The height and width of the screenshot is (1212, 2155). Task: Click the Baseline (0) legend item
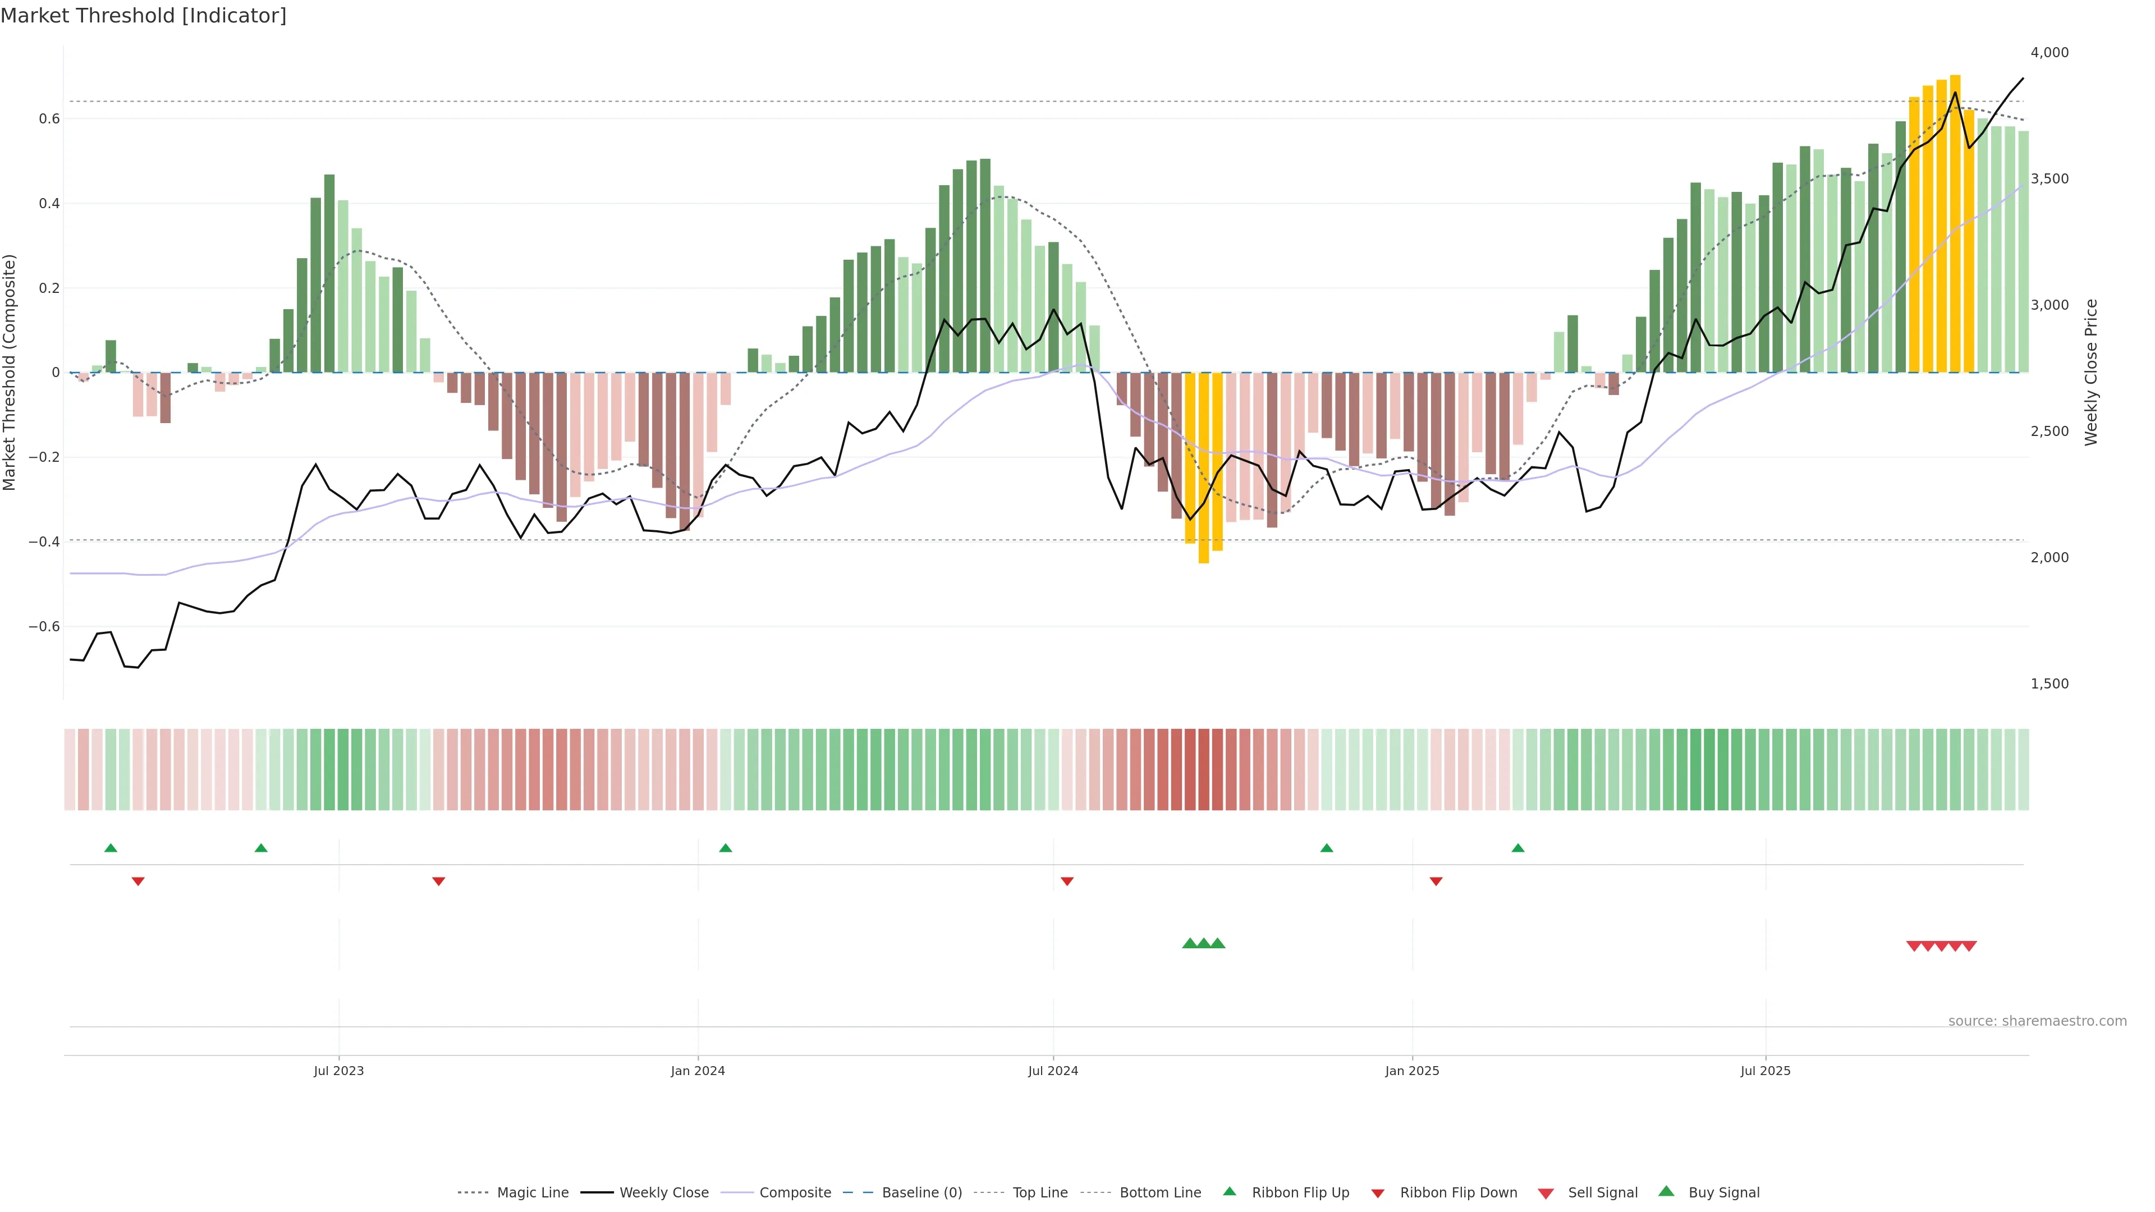point(922,1193)
